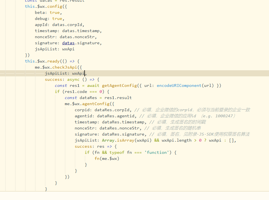Viewport: 269px width, 200px height.
Task: Click the await keyword
Action: [x=93, y=85]
